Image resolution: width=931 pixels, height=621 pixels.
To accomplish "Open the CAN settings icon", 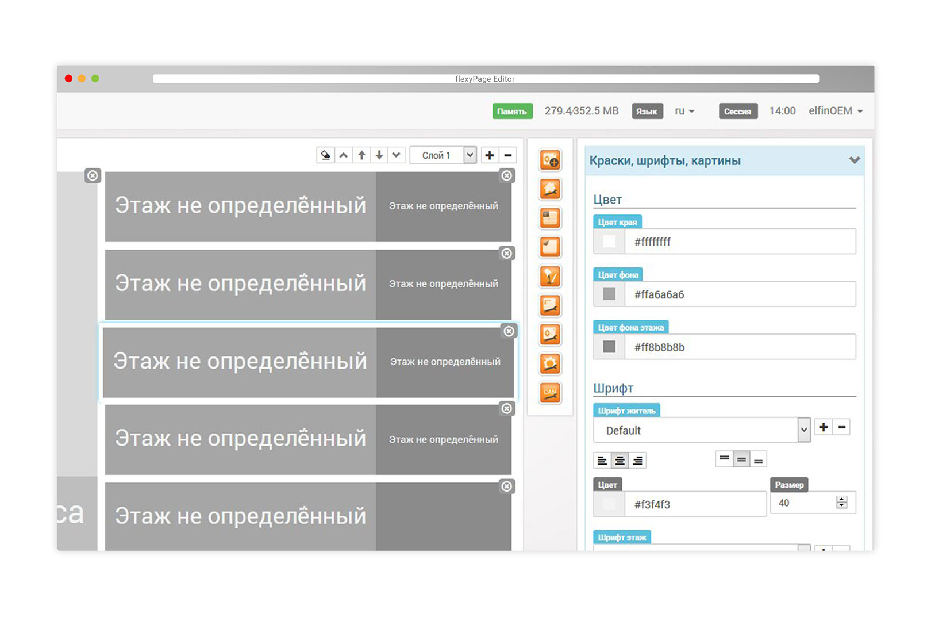I will click(550, 393).
